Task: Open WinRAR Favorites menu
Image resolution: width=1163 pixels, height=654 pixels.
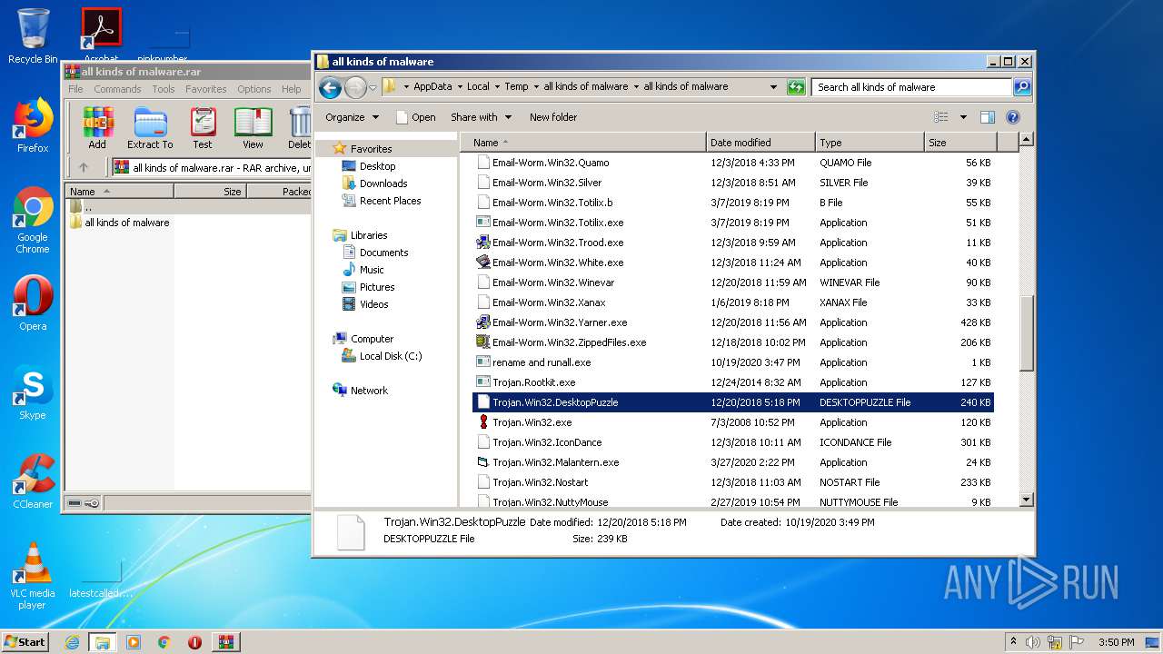Action: pos(206,89)
